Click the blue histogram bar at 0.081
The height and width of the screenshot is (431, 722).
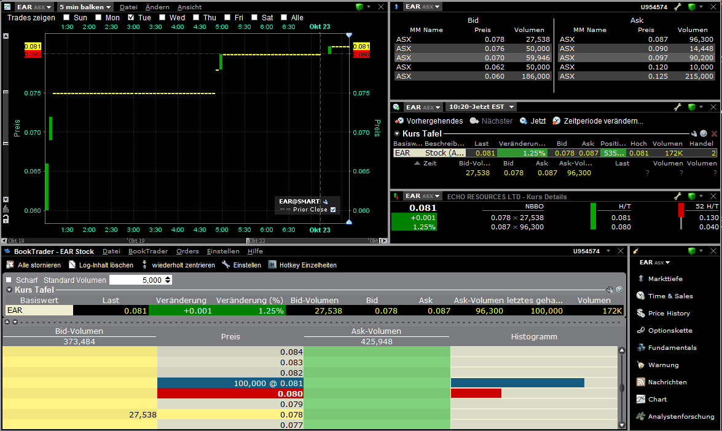click(517, 383)
